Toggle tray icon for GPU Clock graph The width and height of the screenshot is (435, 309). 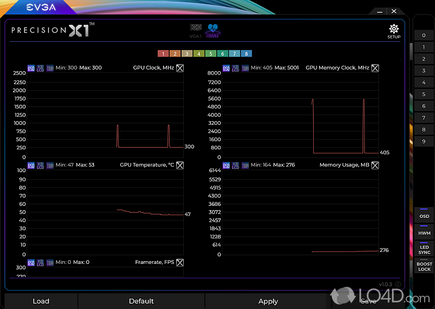50,68
